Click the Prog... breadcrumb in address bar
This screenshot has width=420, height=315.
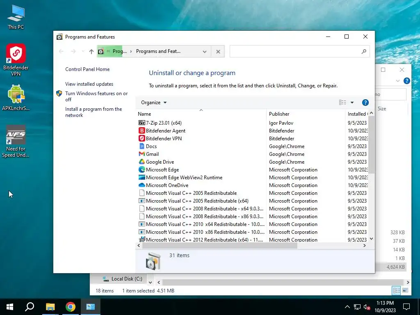(119, 51)
